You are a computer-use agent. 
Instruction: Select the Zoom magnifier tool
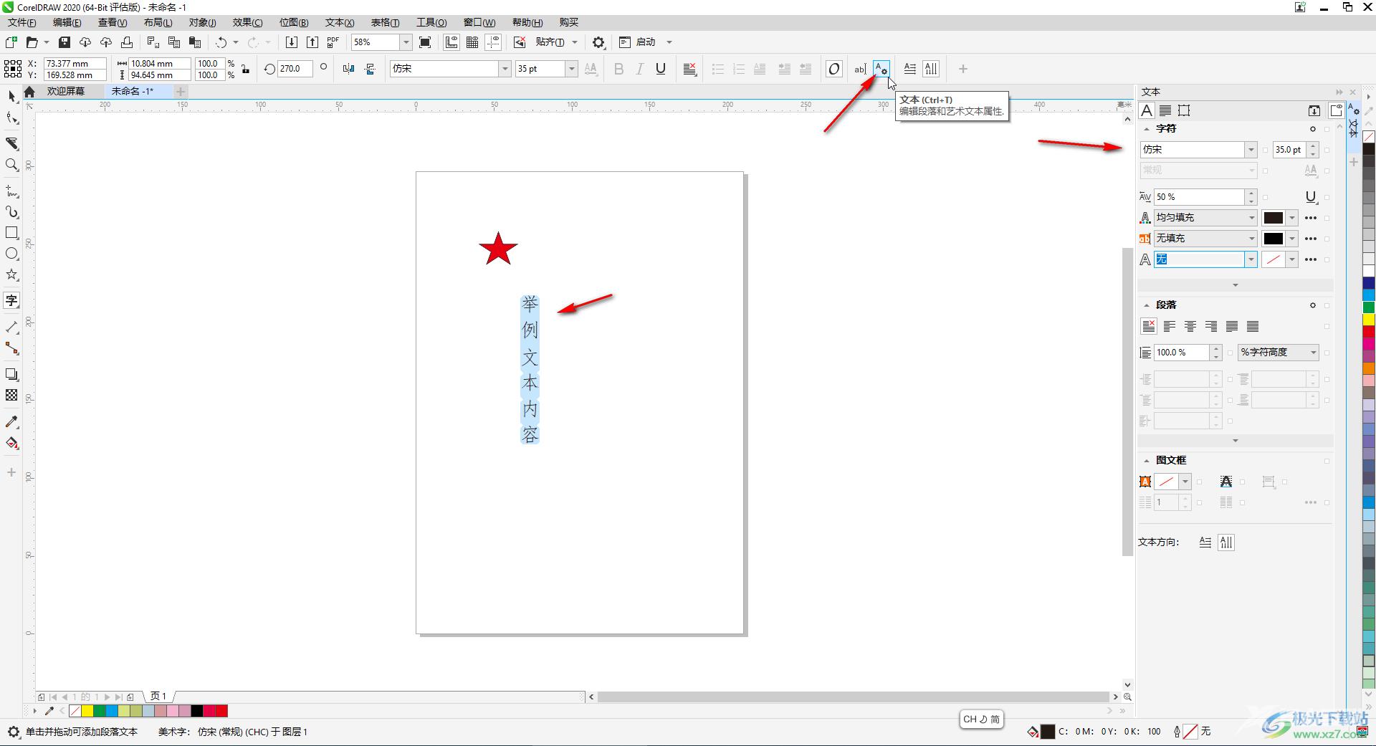[x=11, y=165]
